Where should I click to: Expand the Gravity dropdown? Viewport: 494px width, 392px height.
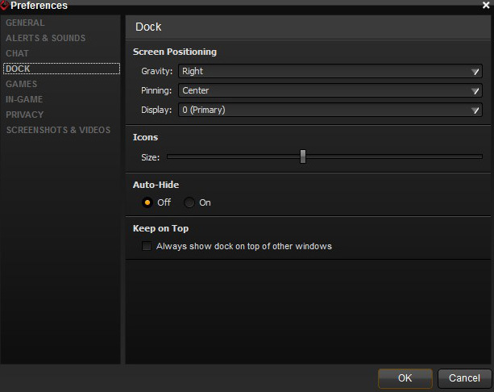pos(330,71)
